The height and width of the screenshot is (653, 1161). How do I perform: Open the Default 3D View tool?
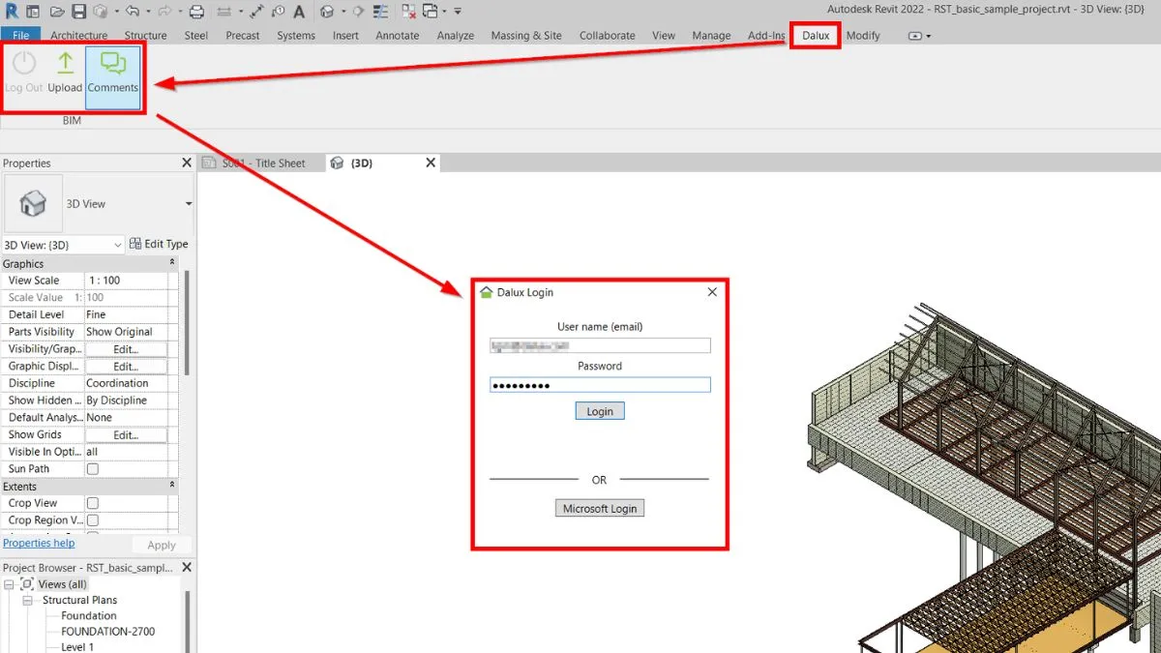326,12
